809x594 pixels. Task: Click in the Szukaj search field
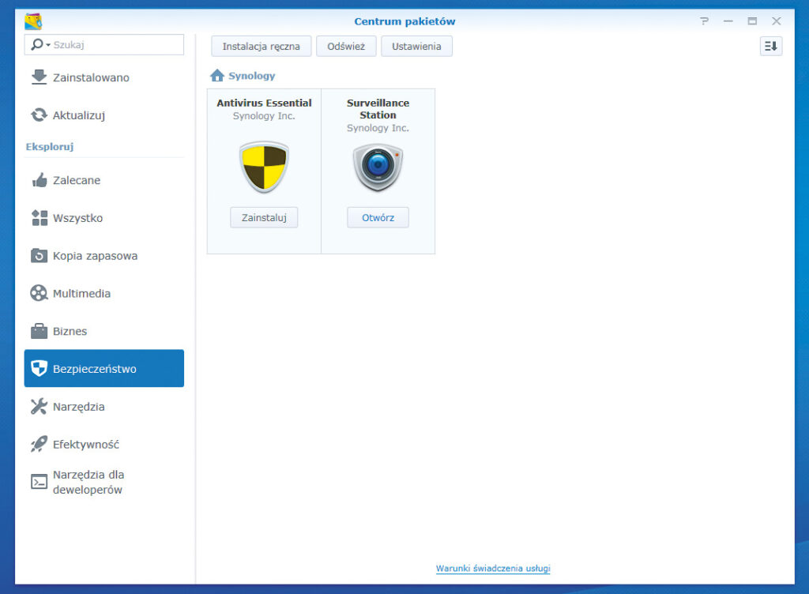(x=117, y=45)
